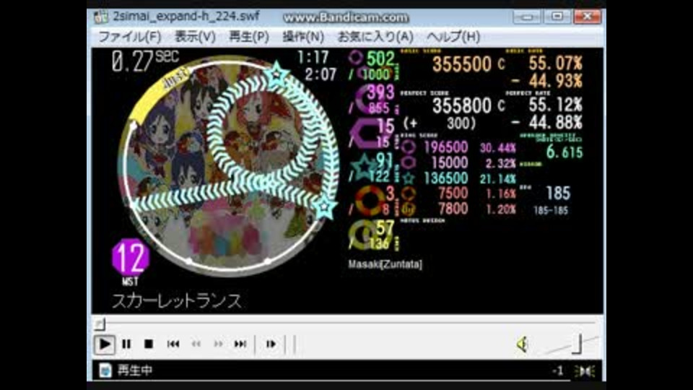Click the tap ring icon beside 502
The image size is (693, 390).
(x=356, y=57)
